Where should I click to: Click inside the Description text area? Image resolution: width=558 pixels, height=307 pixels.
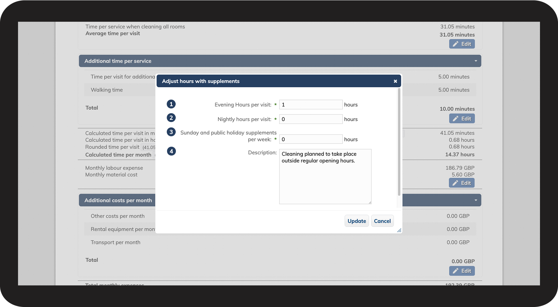325,176
